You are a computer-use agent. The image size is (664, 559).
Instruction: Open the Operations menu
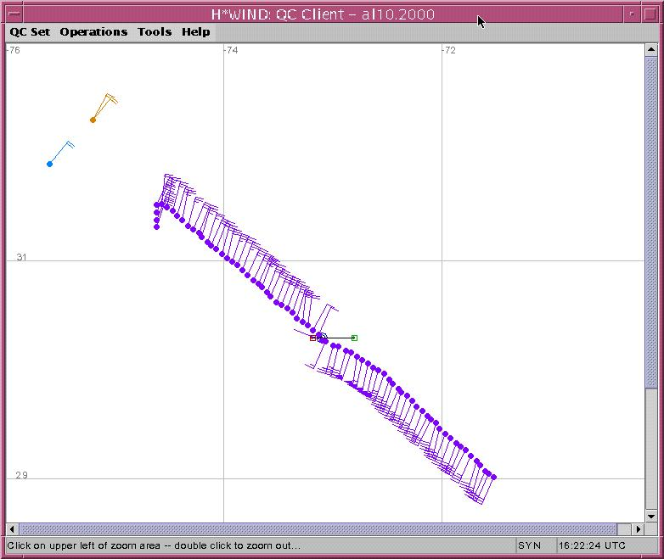coord(93,32)
